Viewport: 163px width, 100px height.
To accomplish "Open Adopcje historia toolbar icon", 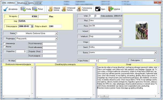I will [51, 9].
